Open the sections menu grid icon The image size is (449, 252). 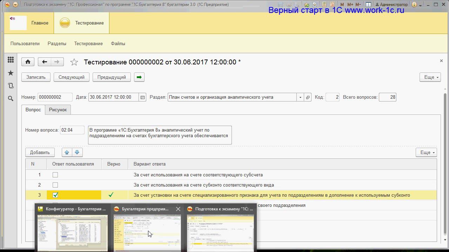pyautogui.click(x=11, y=60)
